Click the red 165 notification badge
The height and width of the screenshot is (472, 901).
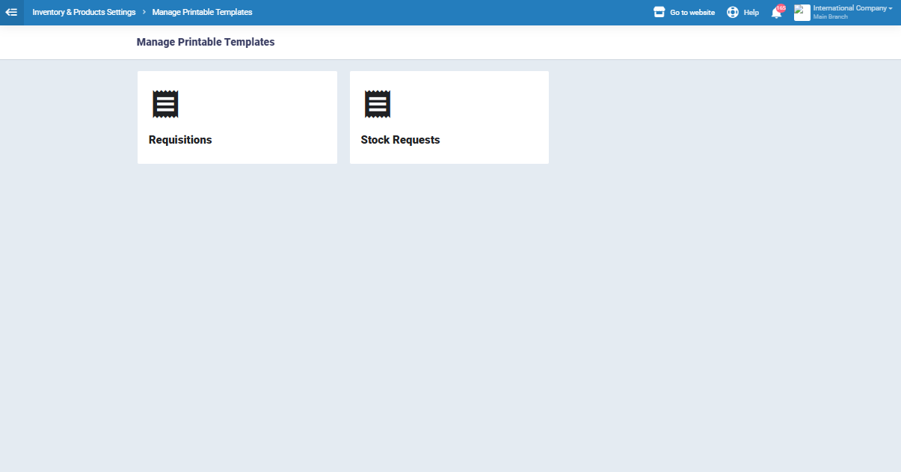coord(781,7)
